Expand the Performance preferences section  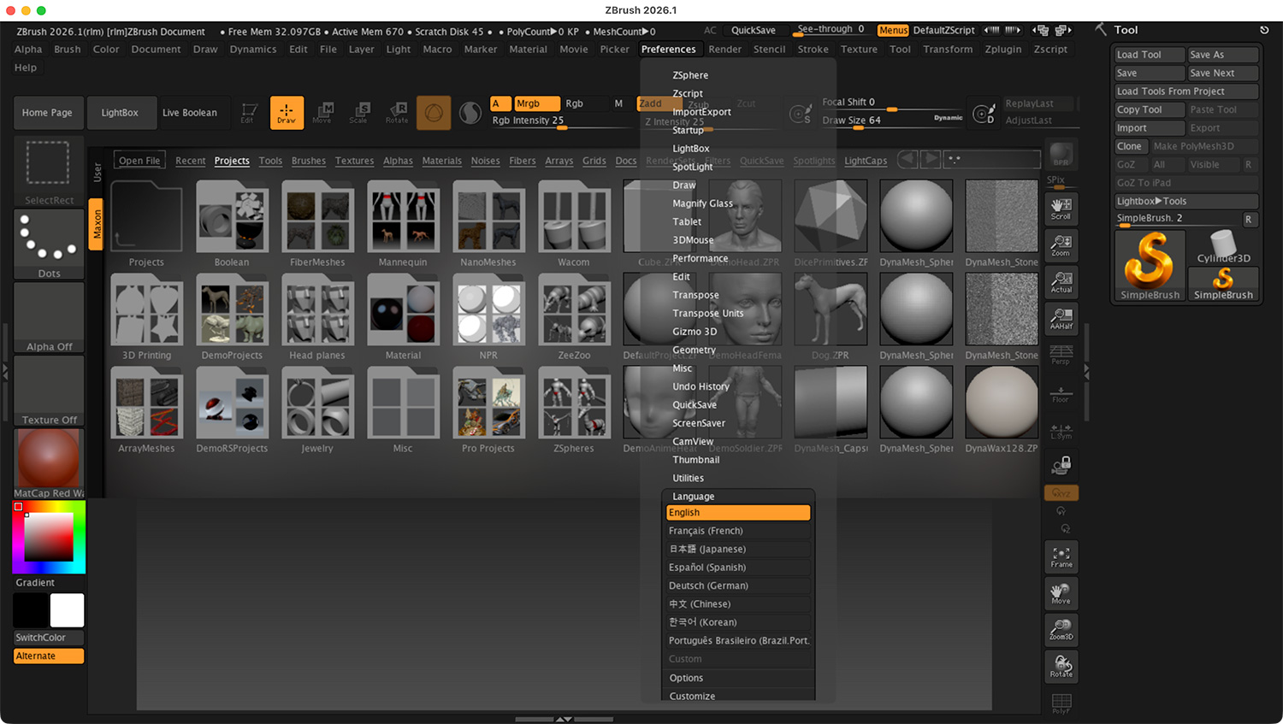click(x=700, y=258)
